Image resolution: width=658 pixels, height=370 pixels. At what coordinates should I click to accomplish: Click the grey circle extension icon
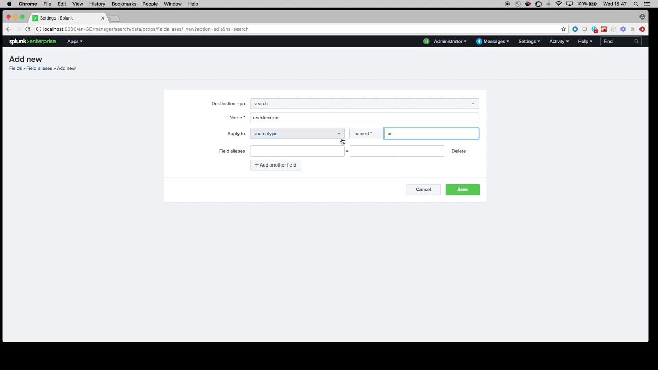(584, 29)
